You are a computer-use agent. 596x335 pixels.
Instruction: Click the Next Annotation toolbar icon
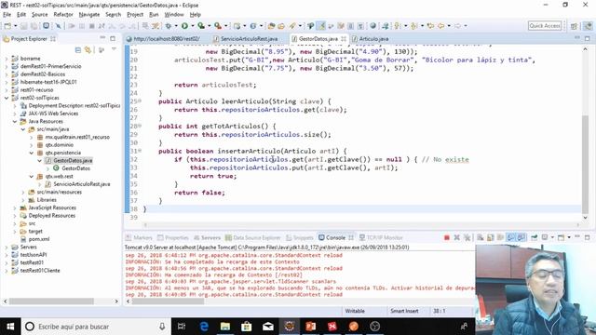398,26
